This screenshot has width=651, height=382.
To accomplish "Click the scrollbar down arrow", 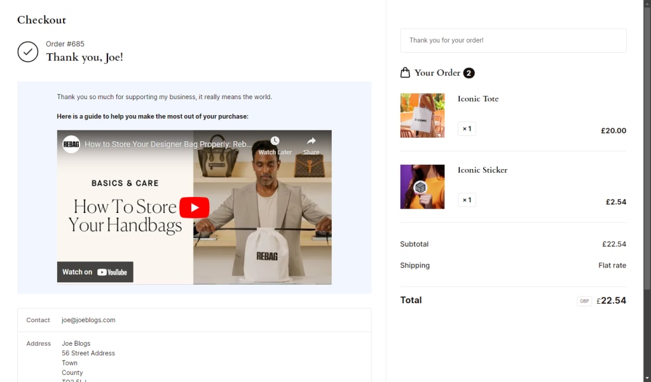I will [x=647, y=378].
